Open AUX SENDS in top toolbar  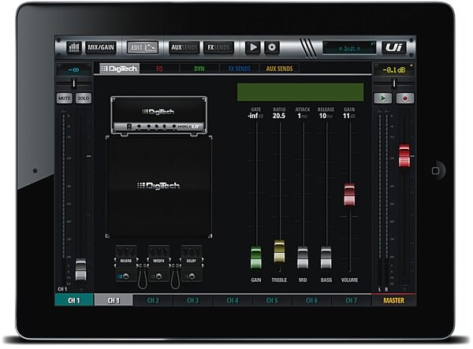pos(184,47)
